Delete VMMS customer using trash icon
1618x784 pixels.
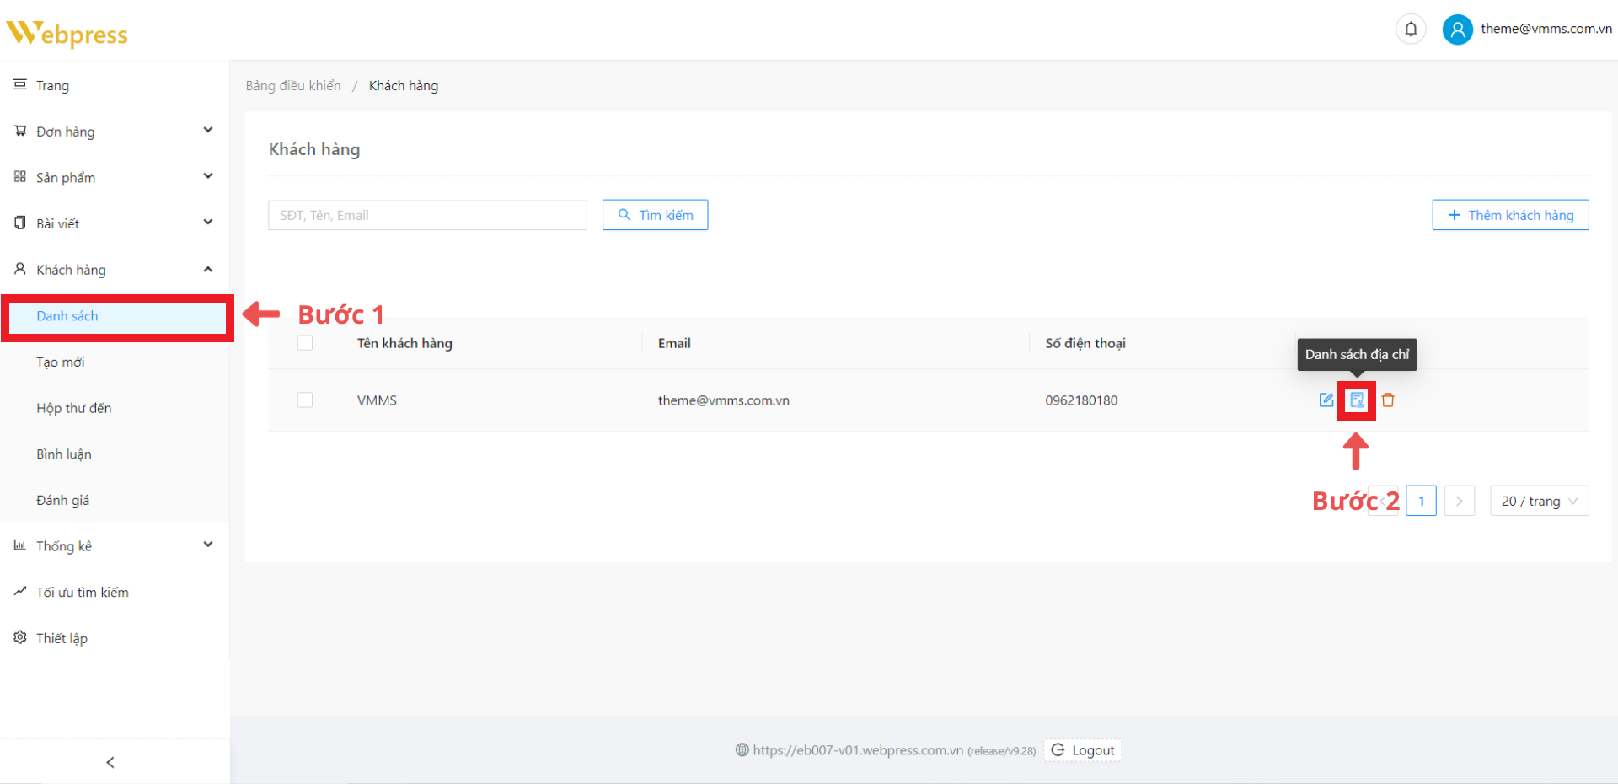pyautogui.click(x=1388, y=400)
